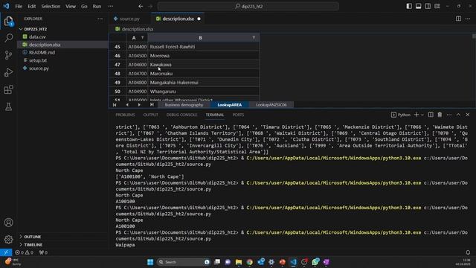Screen dimensions: 476x268
Task: Select row header 47
Action: click(x=118, y=65)
